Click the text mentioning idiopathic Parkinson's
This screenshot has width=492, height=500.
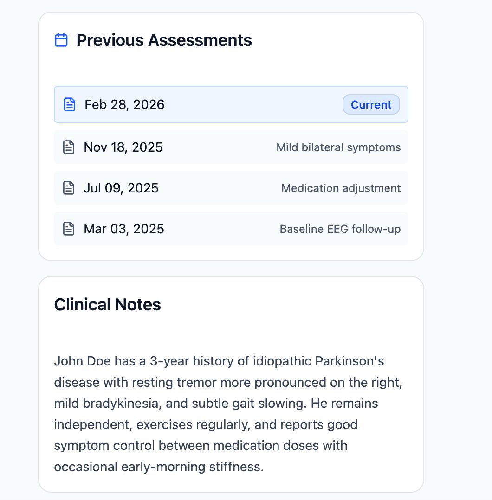318,361
